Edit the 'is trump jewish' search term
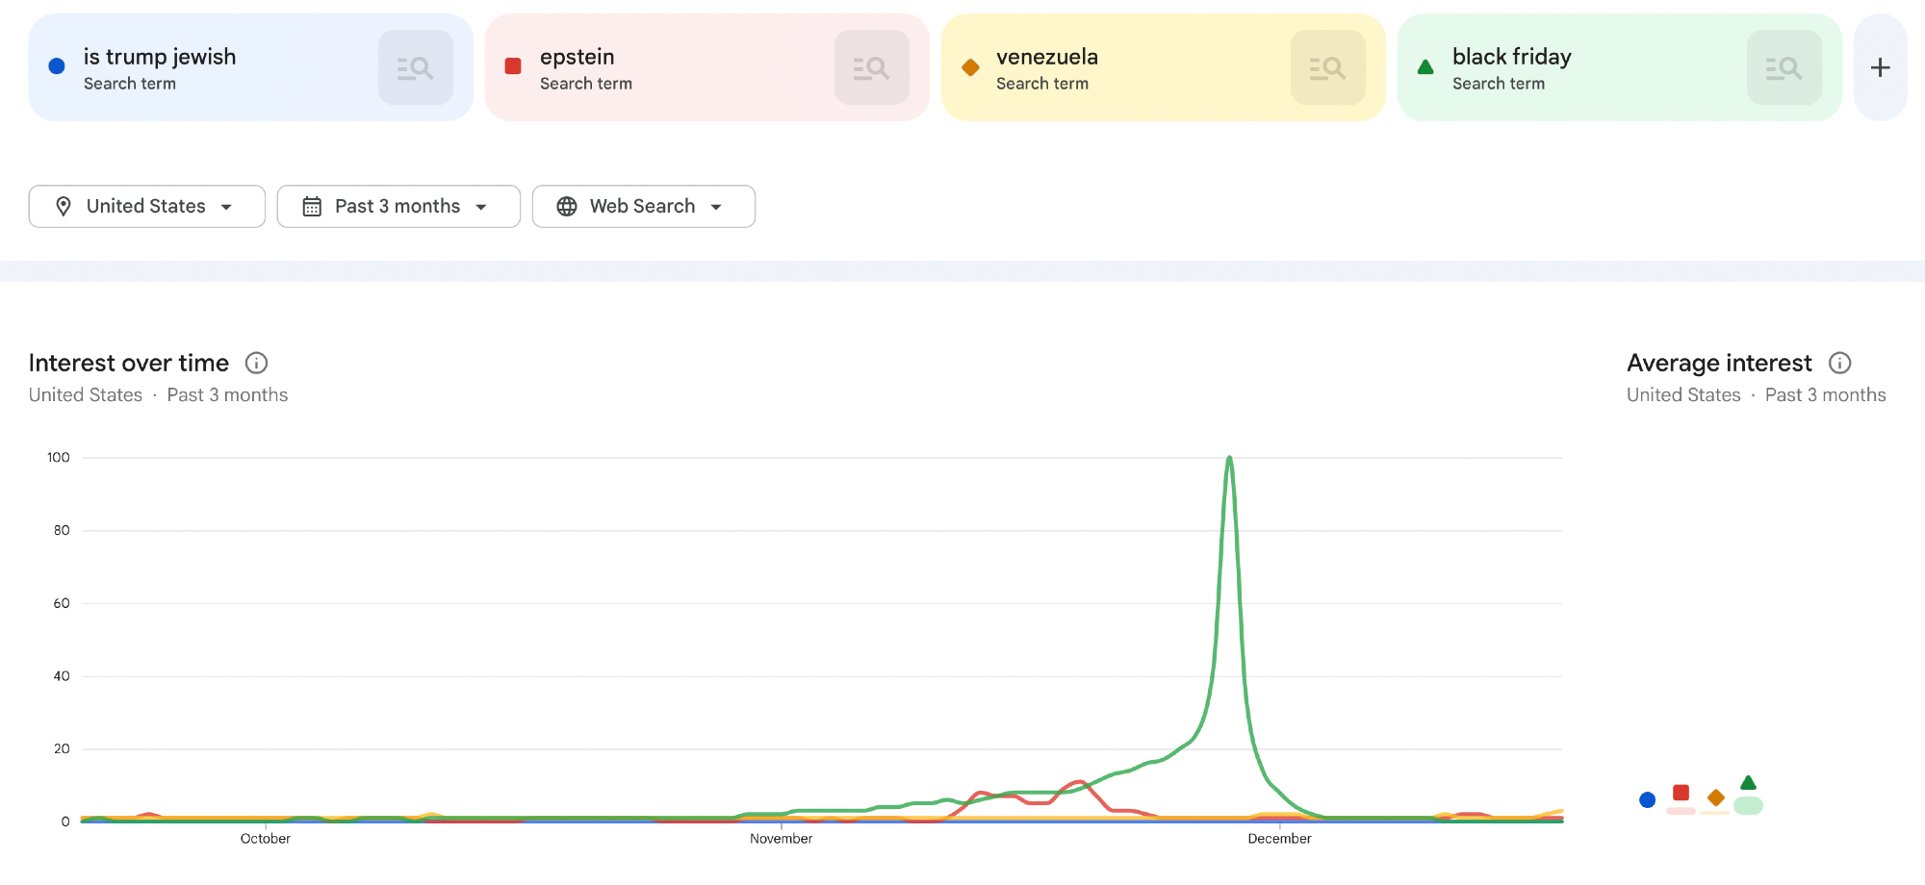1925x885 pixels. (160, 57)
